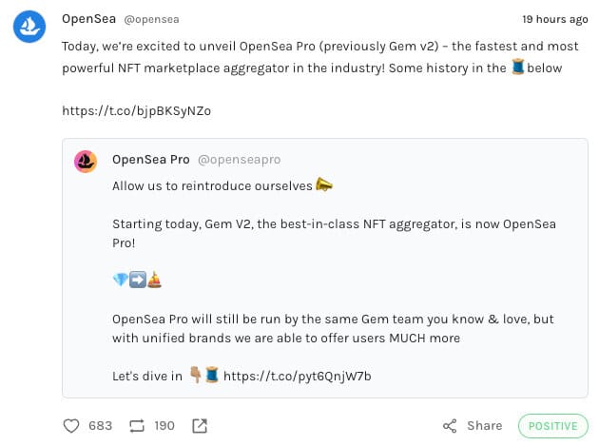Click the OpenSea Pro author name
The height and width of the screenshot is (446, 599).
(x=150, y=159)
